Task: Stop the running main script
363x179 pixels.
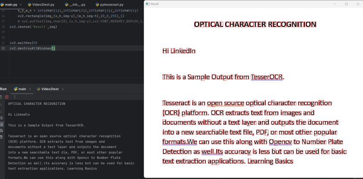Action: [7, 97]
